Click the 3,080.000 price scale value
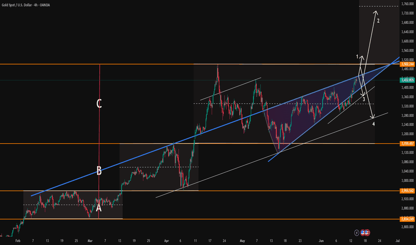 pos(408,162)
